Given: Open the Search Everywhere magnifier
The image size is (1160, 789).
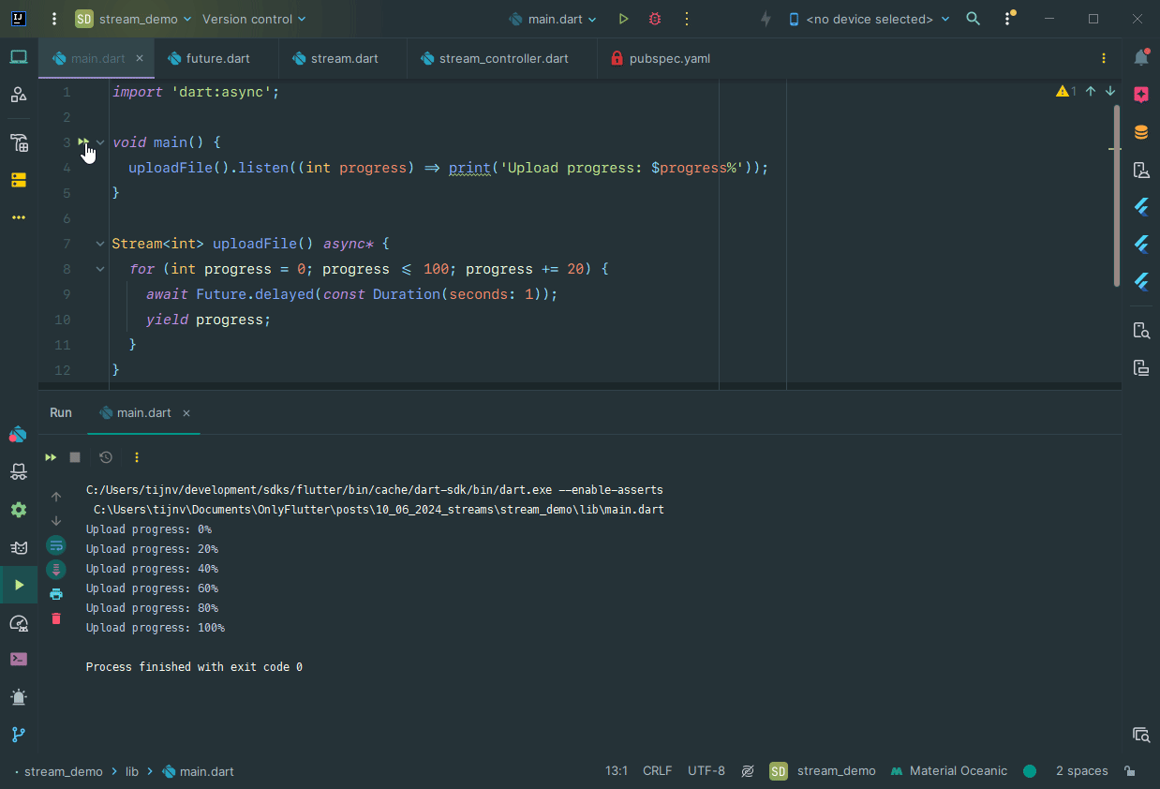Looking at the screenshot, I should 974,19.
